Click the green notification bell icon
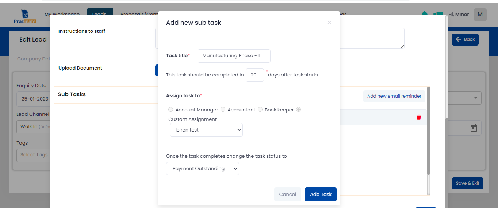The height and width of the screenshot is (208, 498). tap(424, 14)
